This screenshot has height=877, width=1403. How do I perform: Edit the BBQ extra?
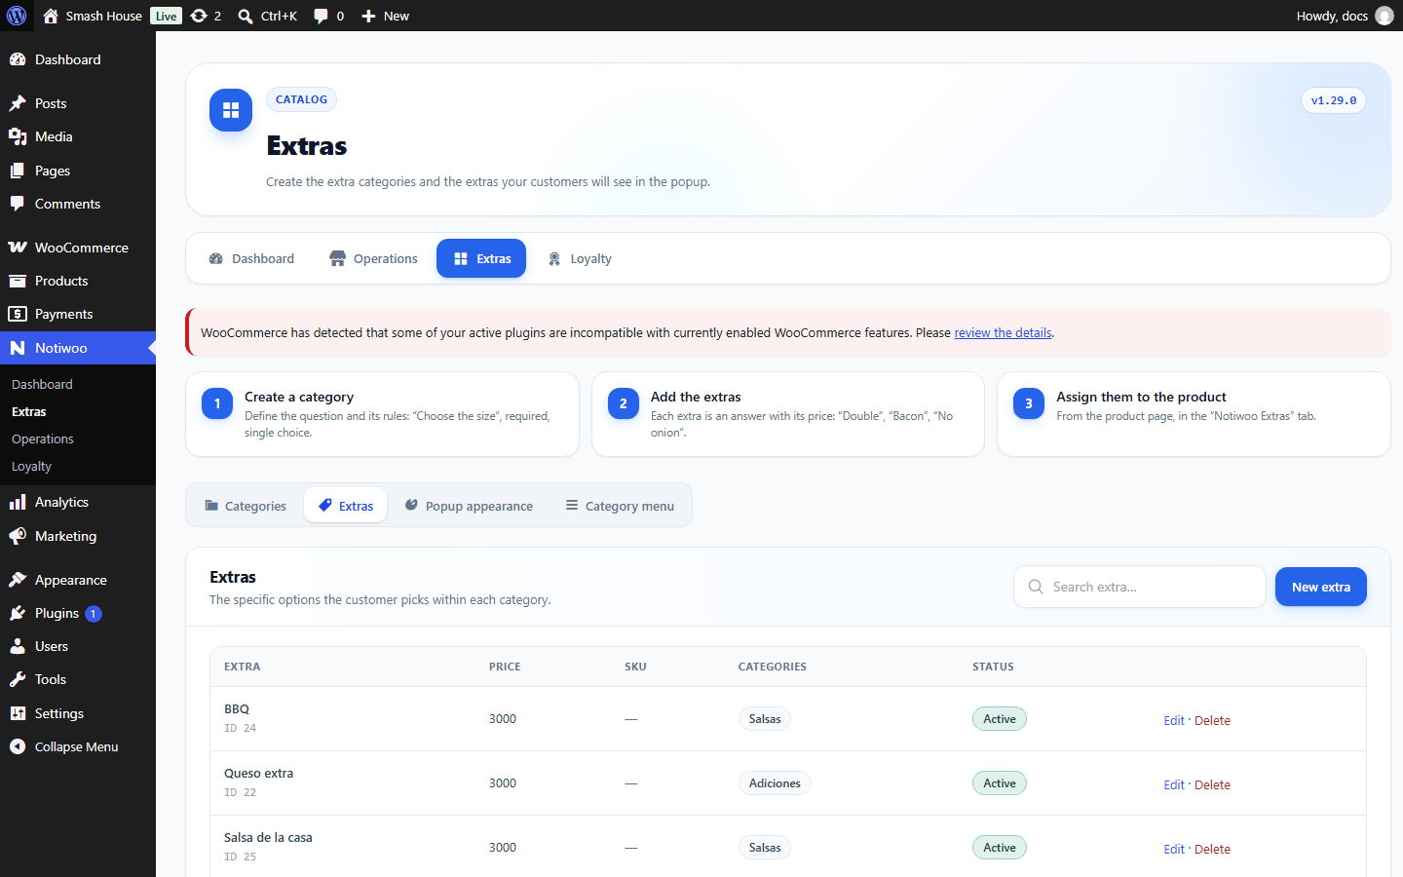[x=1174, y=720]
